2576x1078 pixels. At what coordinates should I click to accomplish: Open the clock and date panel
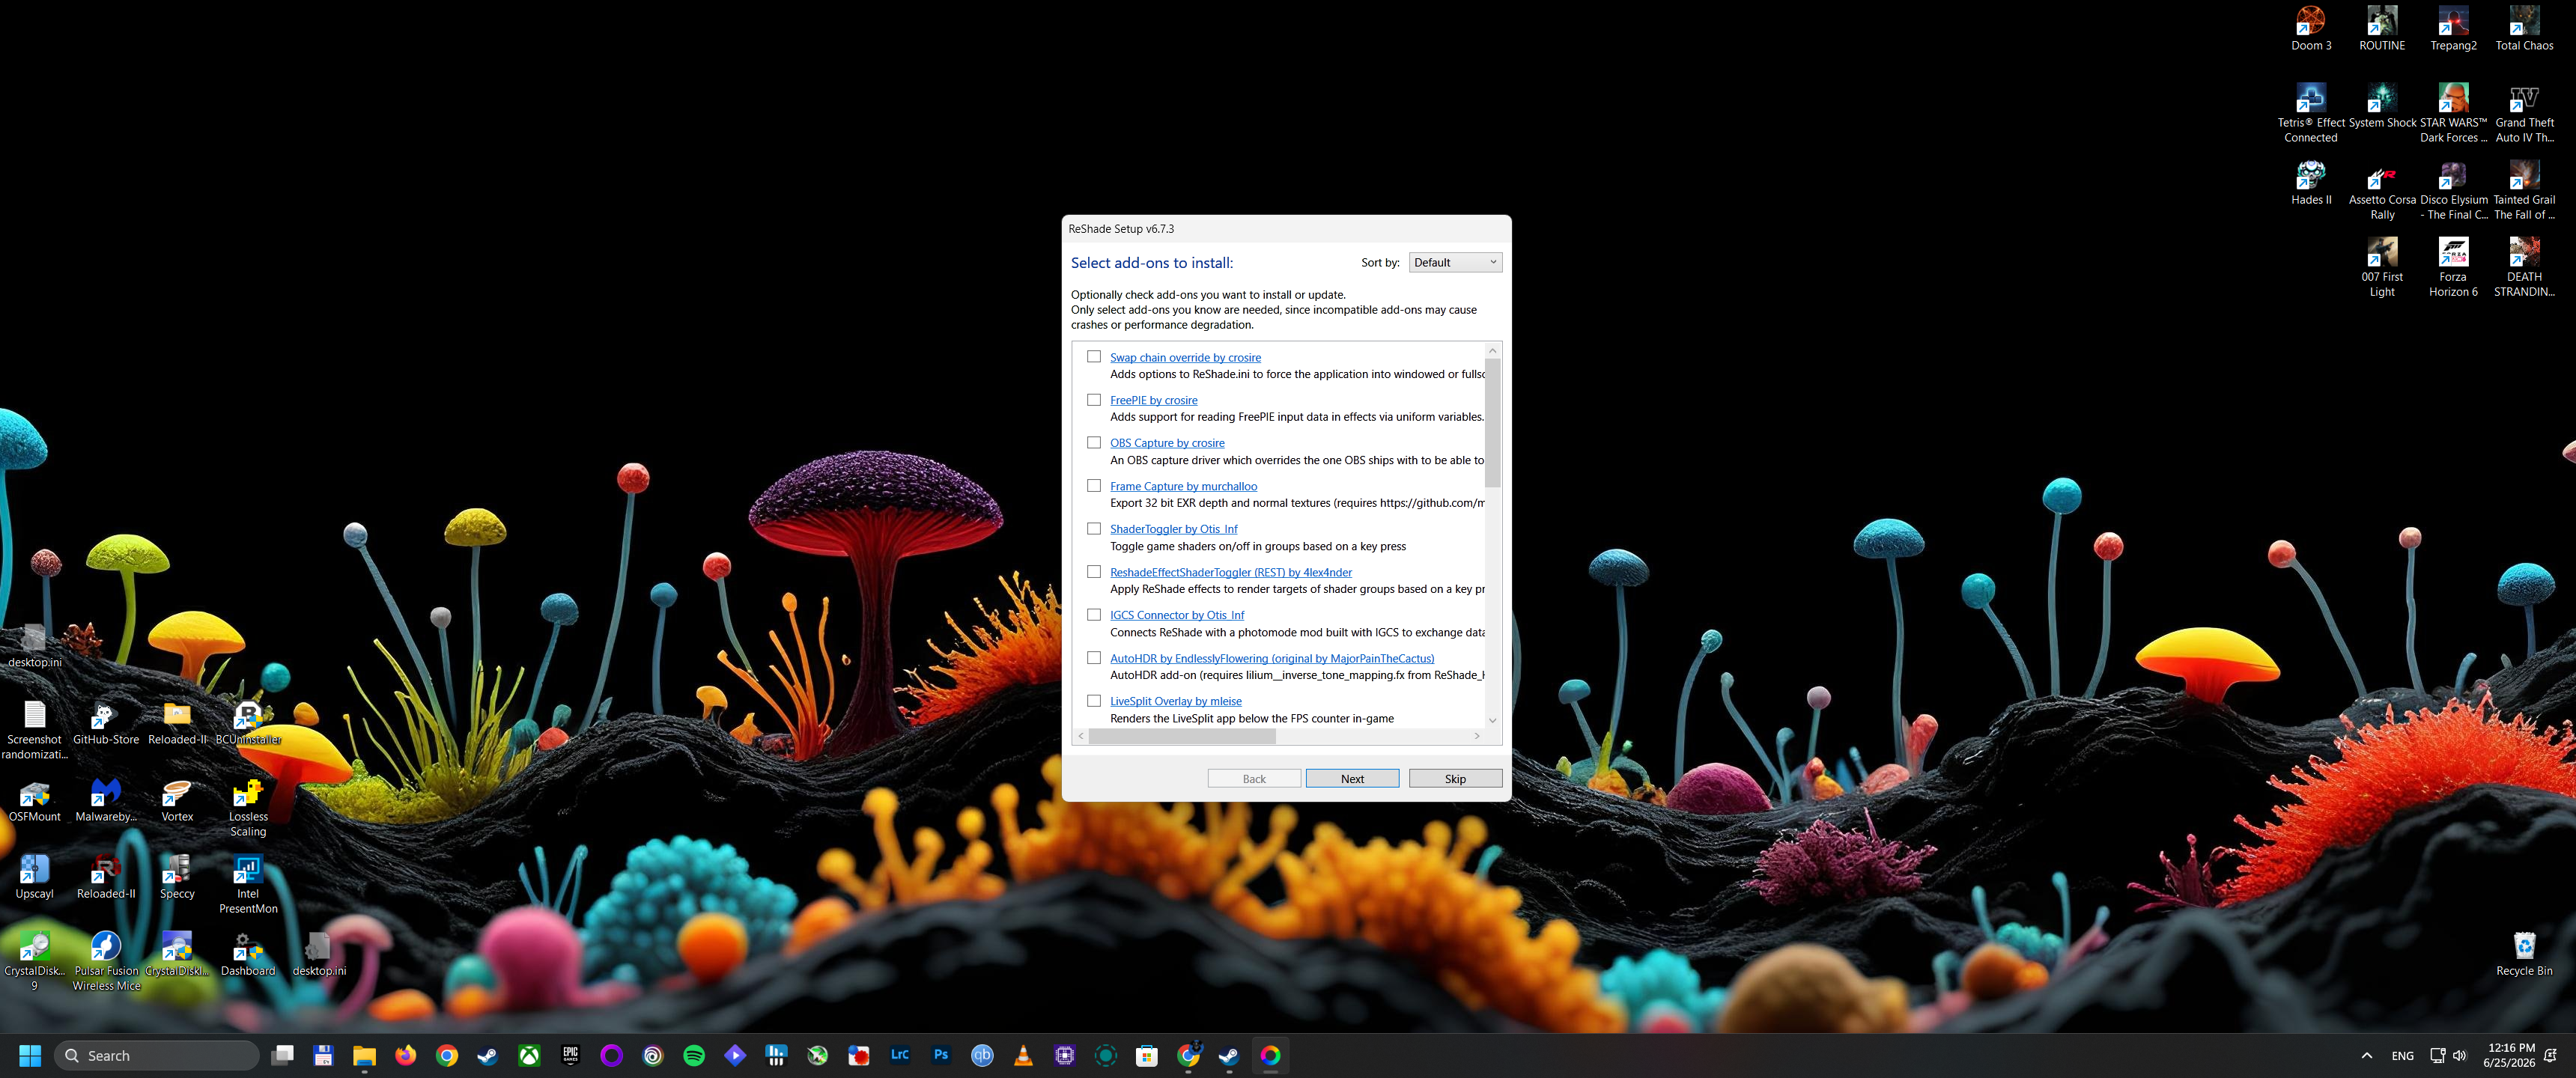tap(2509, 1055)
